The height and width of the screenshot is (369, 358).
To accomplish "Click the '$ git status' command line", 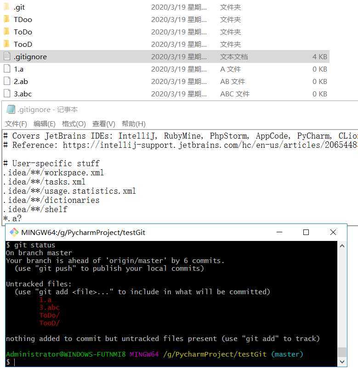I will tap(30, 245).
